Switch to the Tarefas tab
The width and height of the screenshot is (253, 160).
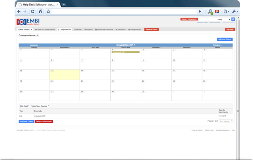tap(78, 30)
